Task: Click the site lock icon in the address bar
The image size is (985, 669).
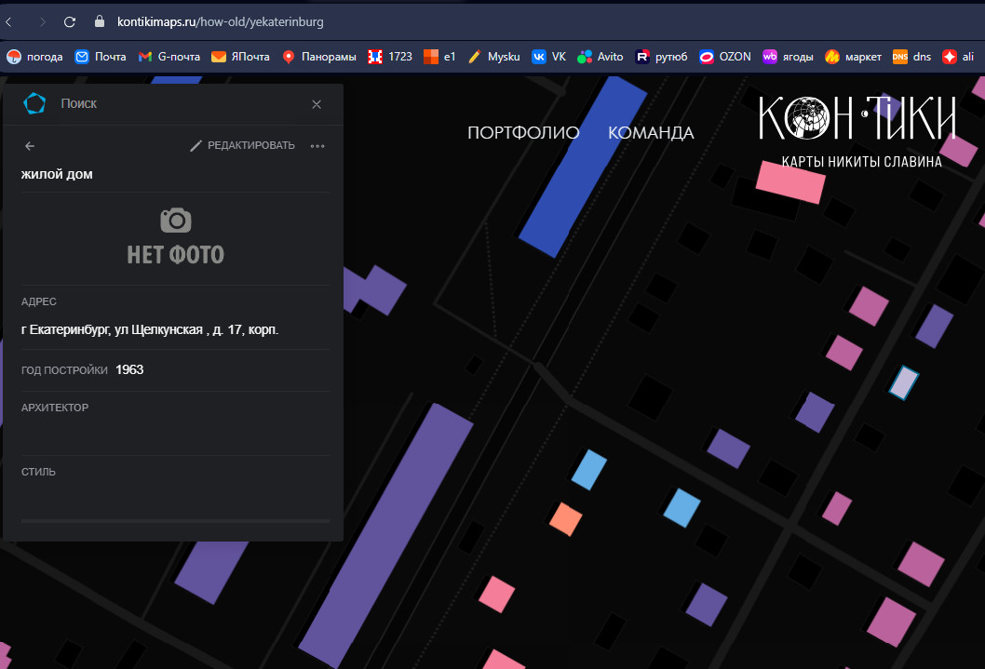Action: [101, 21]
